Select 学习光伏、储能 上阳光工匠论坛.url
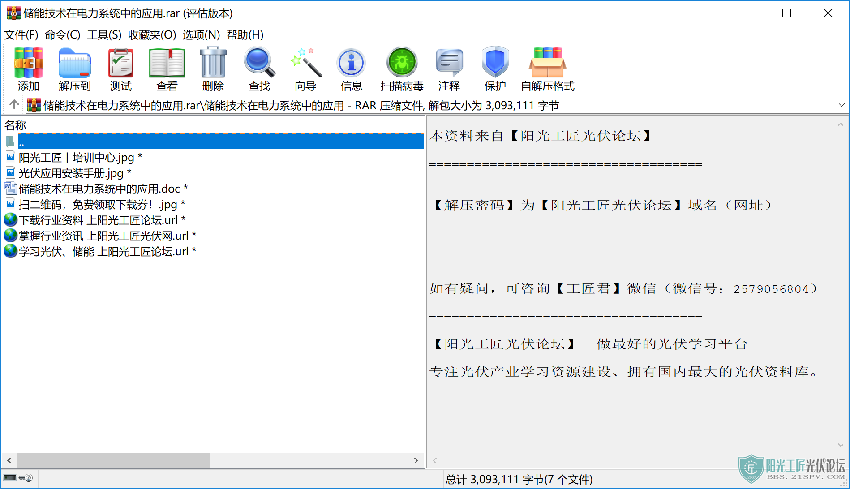The width and height of the screenshot is (850, 489). click(107, 252)
